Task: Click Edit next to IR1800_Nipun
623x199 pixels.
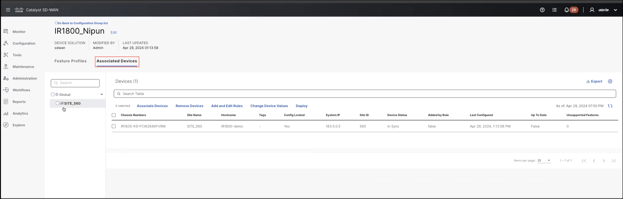Action: point(114,33)
